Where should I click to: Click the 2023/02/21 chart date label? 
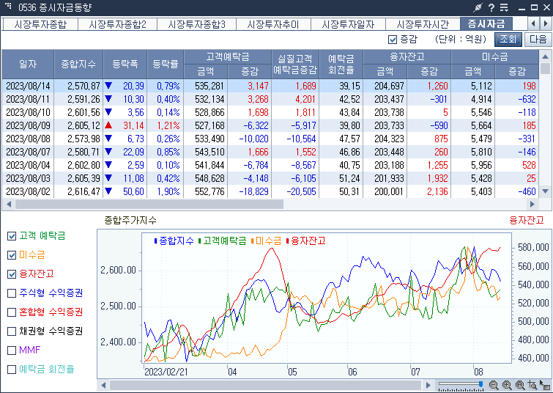[166, 372]
